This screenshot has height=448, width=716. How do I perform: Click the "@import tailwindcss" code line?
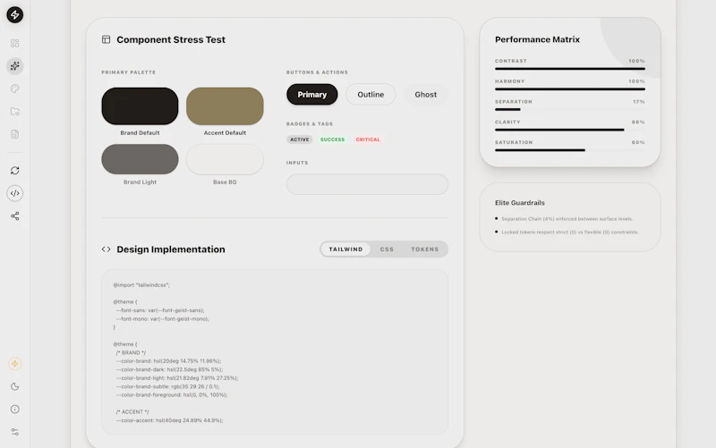click(x=141, y=285)
